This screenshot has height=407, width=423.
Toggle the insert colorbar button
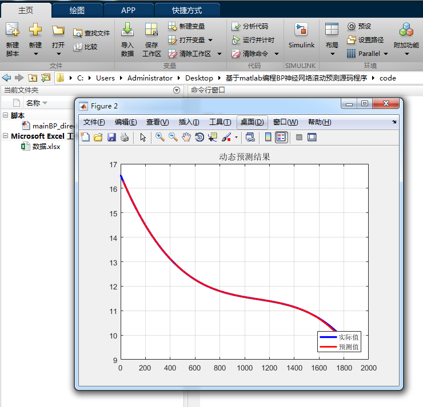[268, 138]
